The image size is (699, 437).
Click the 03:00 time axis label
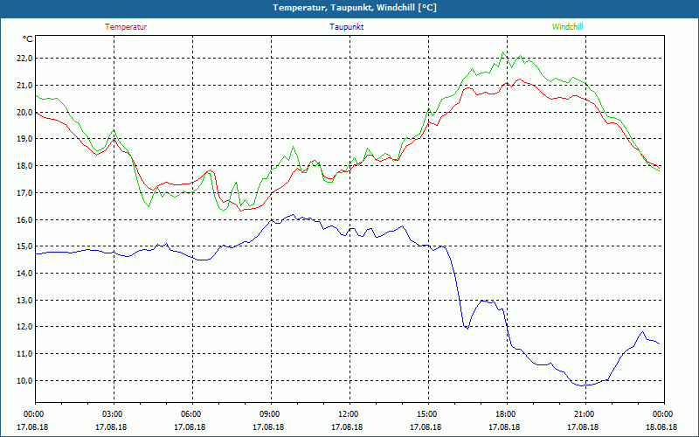[114, 414]
